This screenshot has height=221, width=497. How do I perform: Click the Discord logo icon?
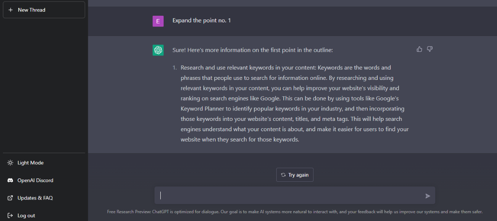(10, 180)
